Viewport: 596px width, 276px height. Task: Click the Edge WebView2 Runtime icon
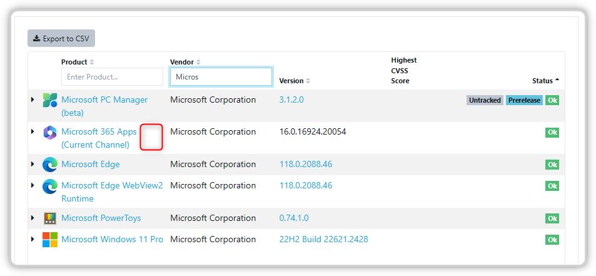coord(50,186)
